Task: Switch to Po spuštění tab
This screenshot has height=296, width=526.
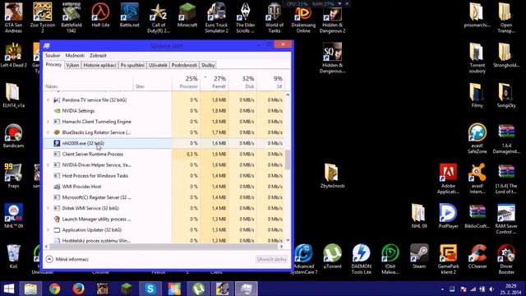Action: (132, 65)
